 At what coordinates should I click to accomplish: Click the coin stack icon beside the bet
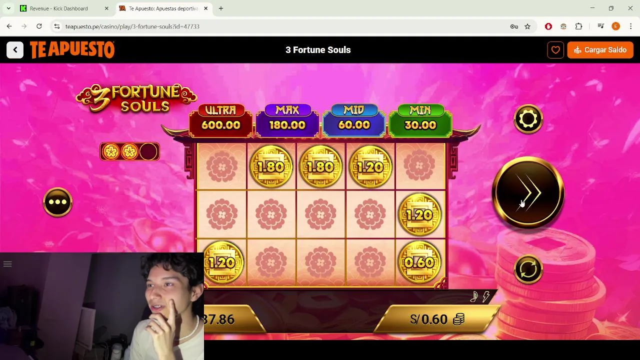458,319
